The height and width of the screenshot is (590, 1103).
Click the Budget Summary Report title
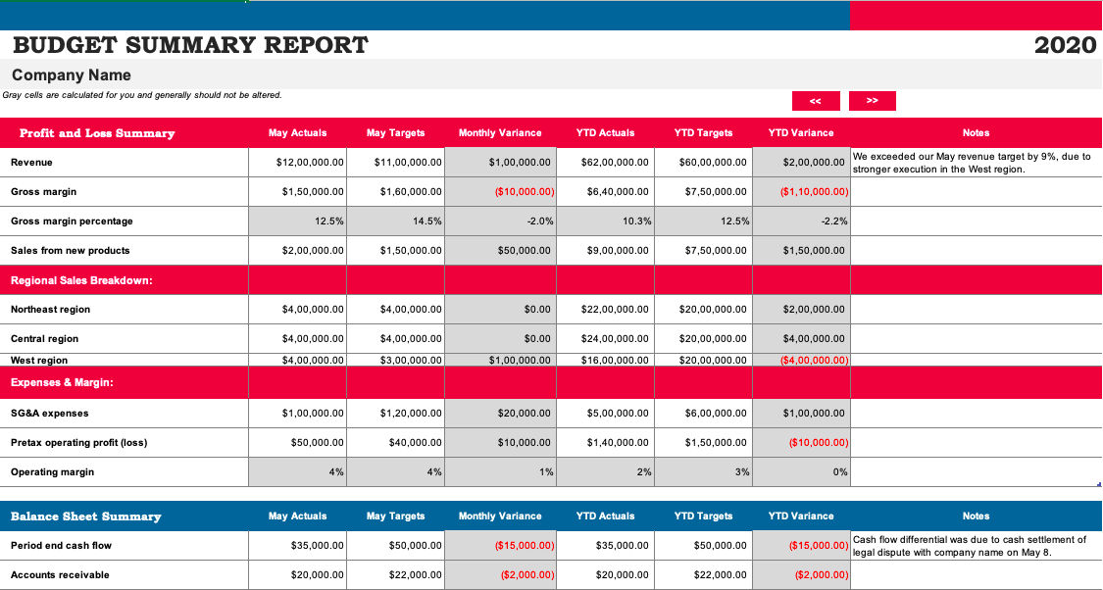click(190, 45)
